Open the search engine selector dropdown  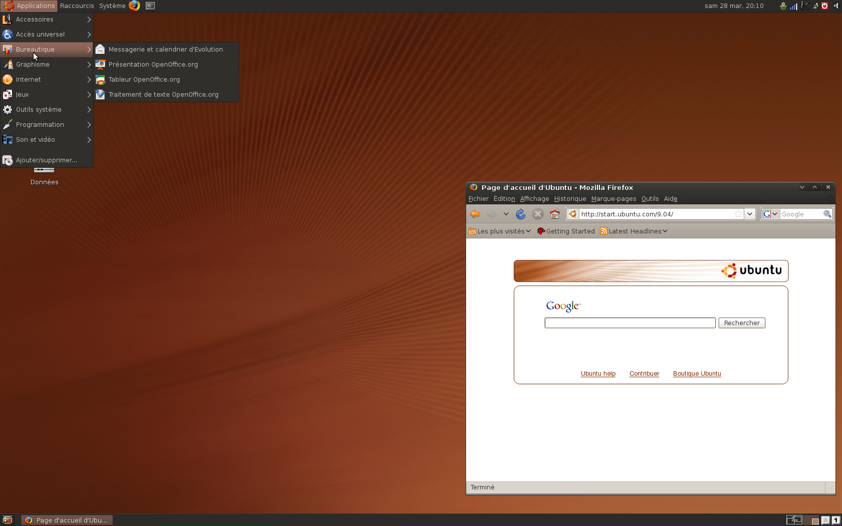pos(770,214)
